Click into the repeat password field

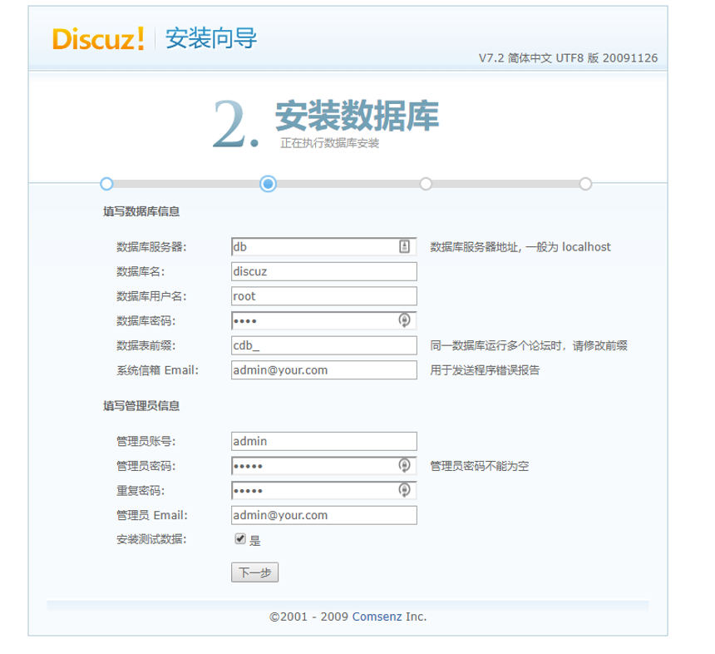coord(323,491)
